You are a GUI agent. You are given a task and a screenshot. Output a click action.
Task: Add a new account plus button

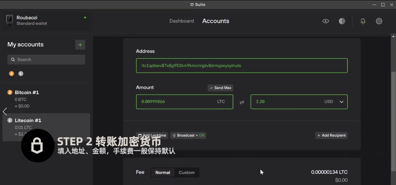[x=80, y=45]
